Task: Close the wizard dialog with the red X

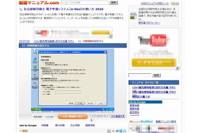Action: tap(105, 52)
